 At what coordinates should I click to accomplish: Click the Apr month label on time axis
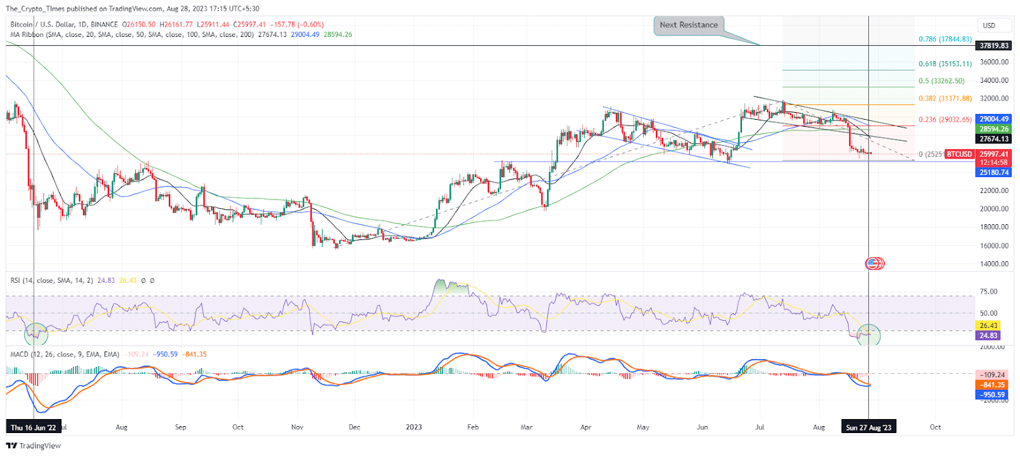586,427
